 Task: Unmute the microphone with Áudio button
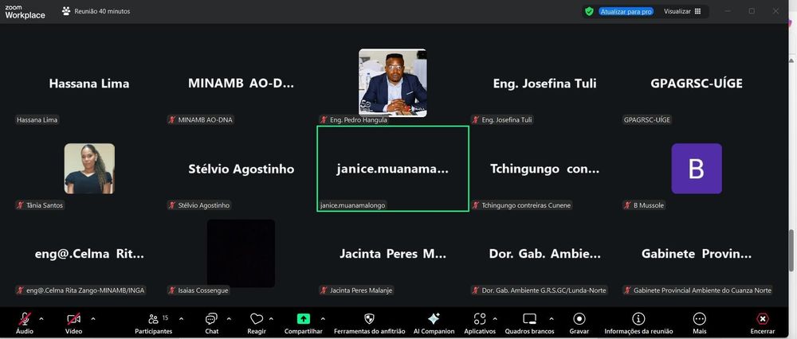pos(25,321)
